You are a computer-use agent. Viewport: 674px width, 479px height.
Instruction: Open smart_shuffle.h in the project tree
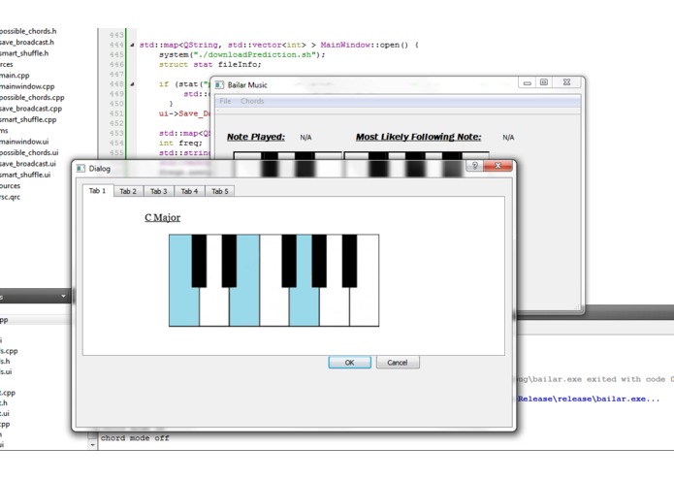24,53
